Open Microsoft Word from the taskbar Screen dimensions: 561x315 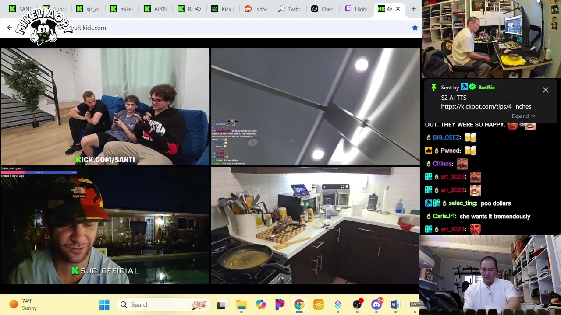395,305
